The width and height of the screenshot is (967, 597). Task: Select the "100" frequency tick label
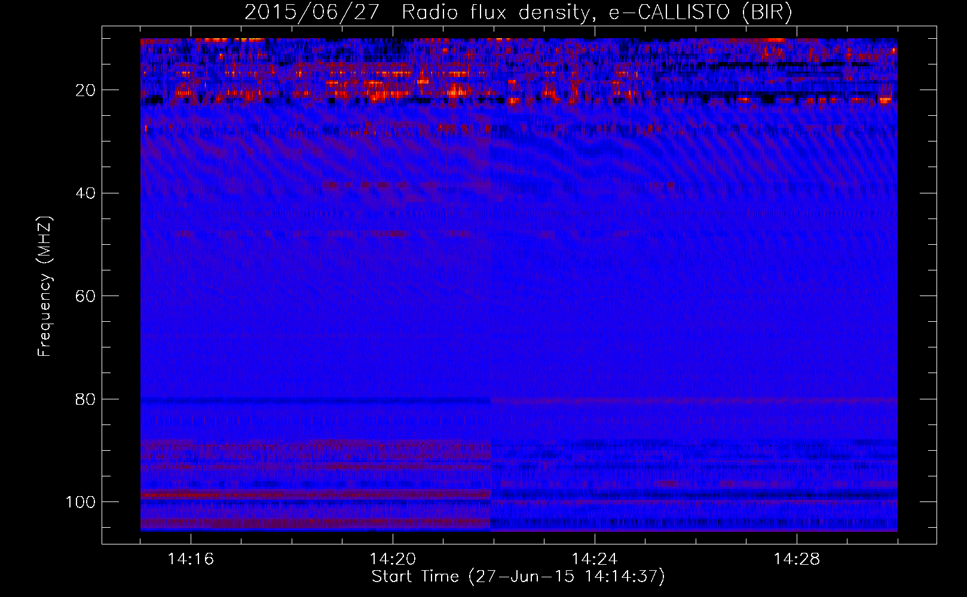81,502
